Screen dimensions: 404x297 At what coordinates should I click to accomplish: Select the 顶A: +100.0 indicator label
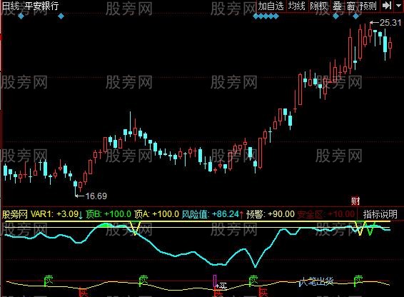[156, 214]
